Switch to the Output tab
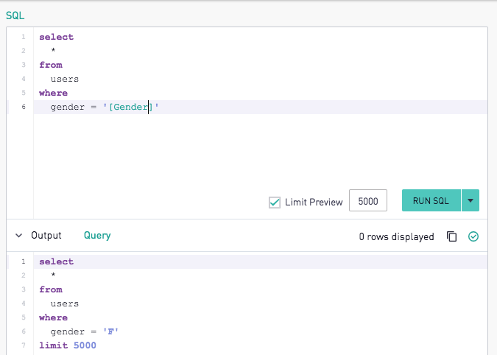The image size is (497, 355). (x=46, y=236)
